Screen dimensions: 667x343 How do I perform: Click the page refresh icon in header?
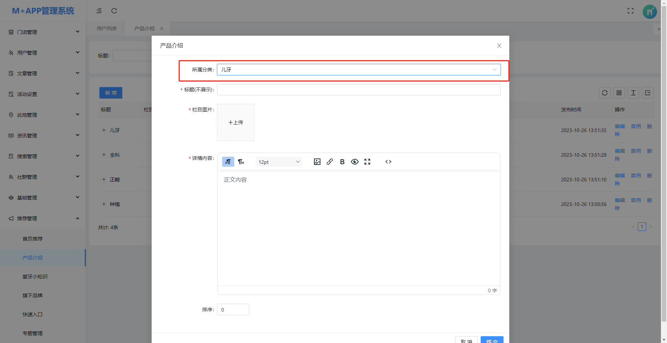pyautogui.click(x=114, y=11)
